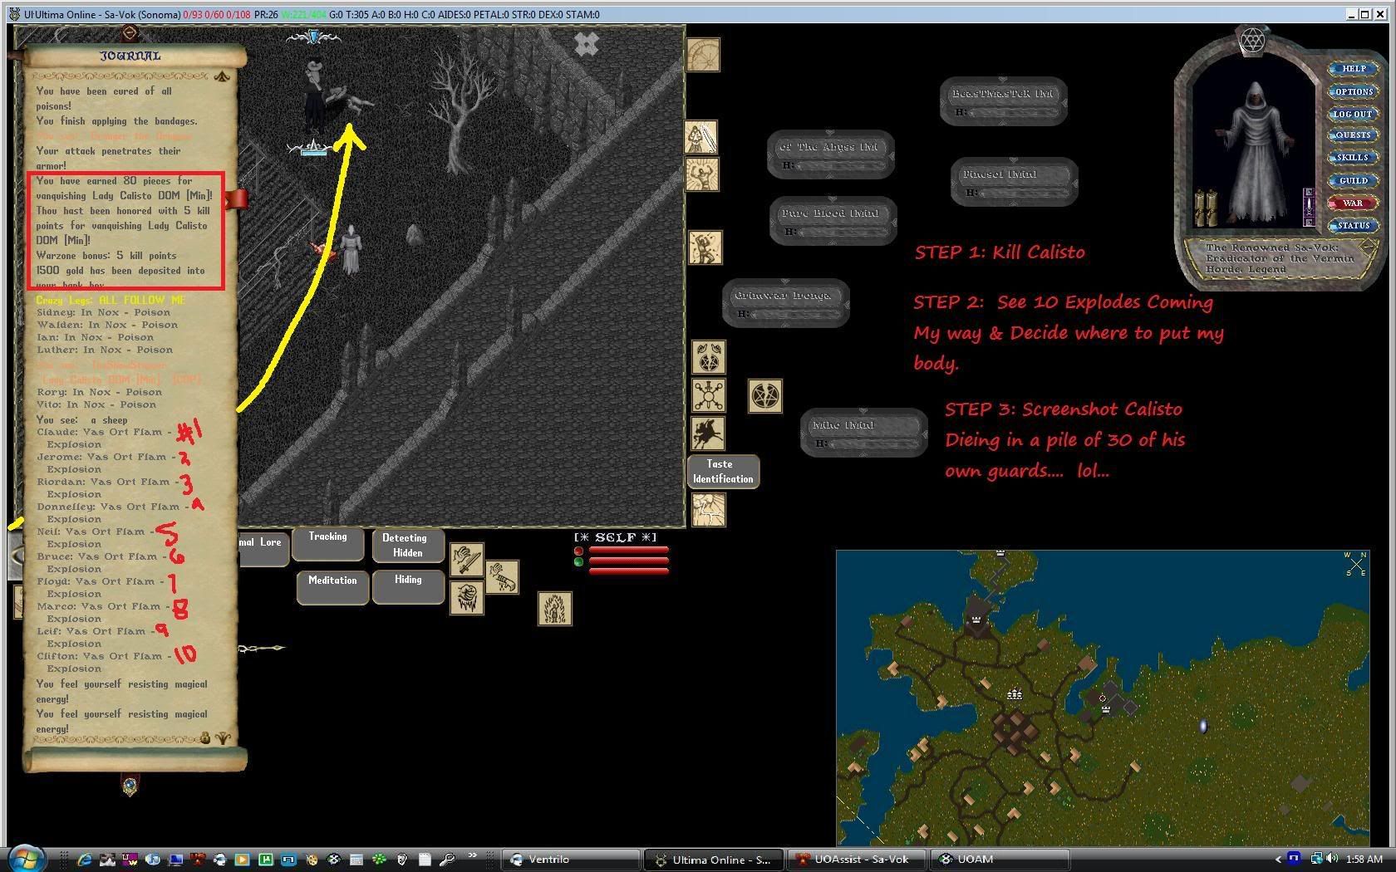Use the Meditation skill button

332,587
